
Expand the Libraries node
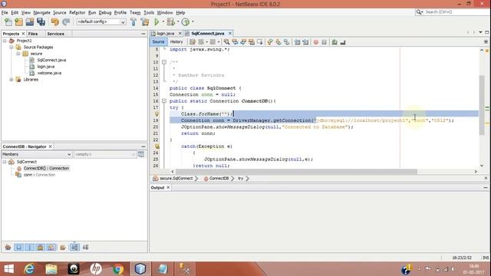[x=12, y=80]
